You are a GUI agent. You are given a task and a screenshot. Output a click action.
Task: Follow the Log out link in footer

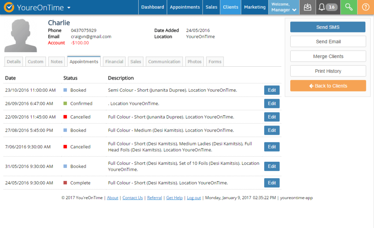pos(194,198)
